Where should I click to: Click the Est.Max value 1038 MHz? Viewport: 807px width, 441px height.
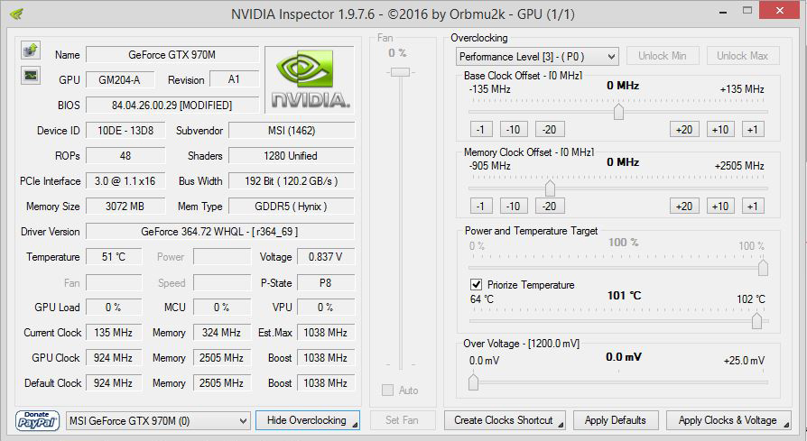tap(325, 333)
